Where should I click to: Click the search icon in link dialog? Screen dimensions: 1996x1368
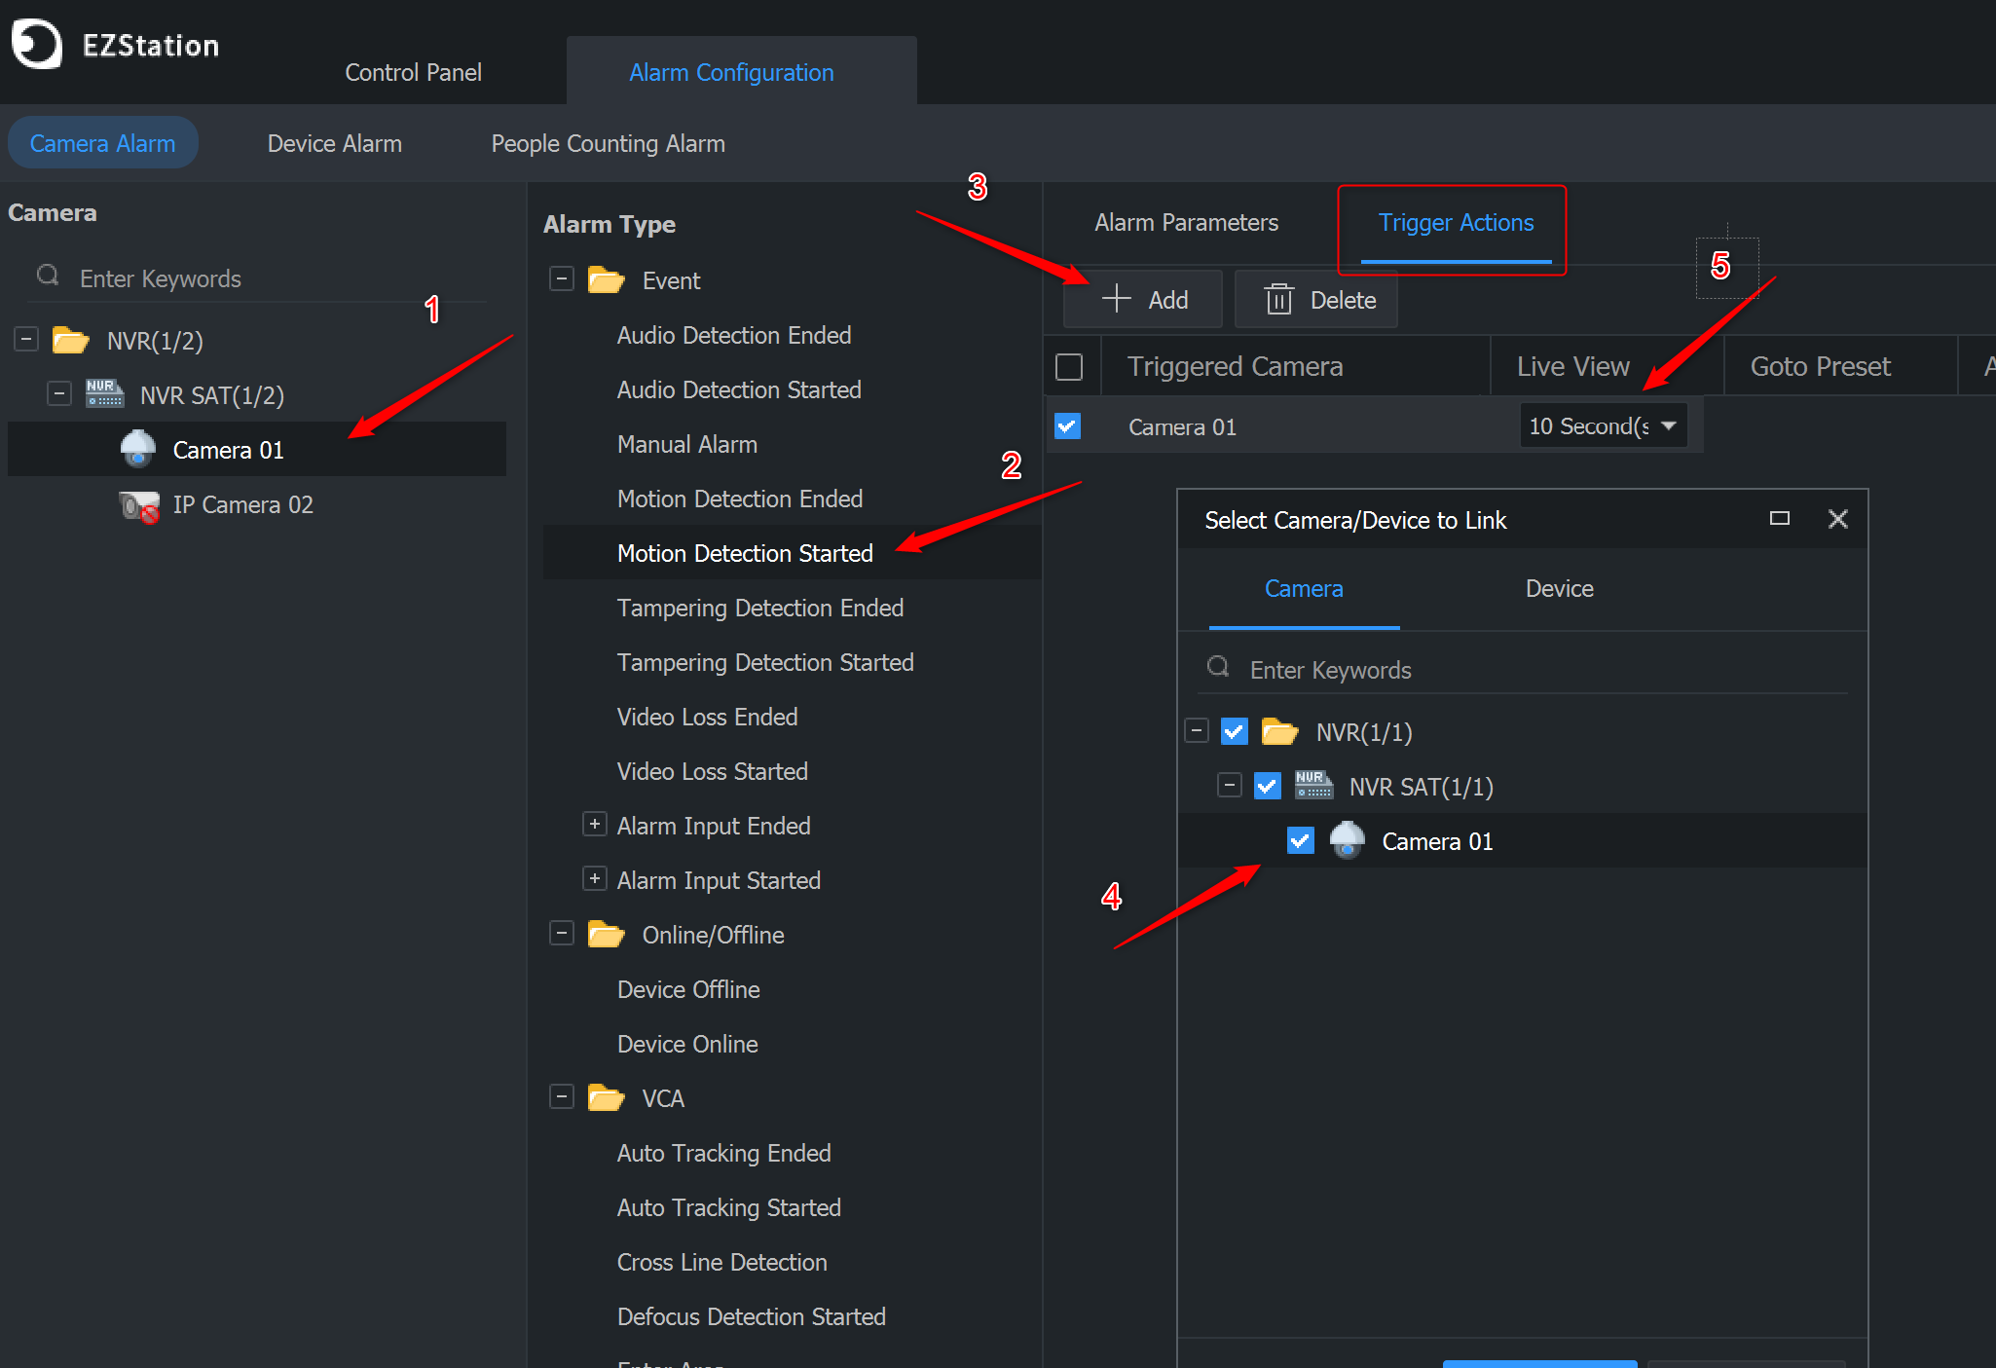1218,667
